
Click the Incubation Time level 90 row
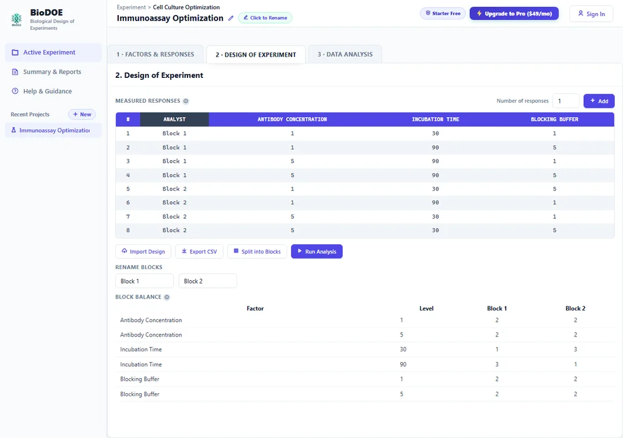(365, 364)
